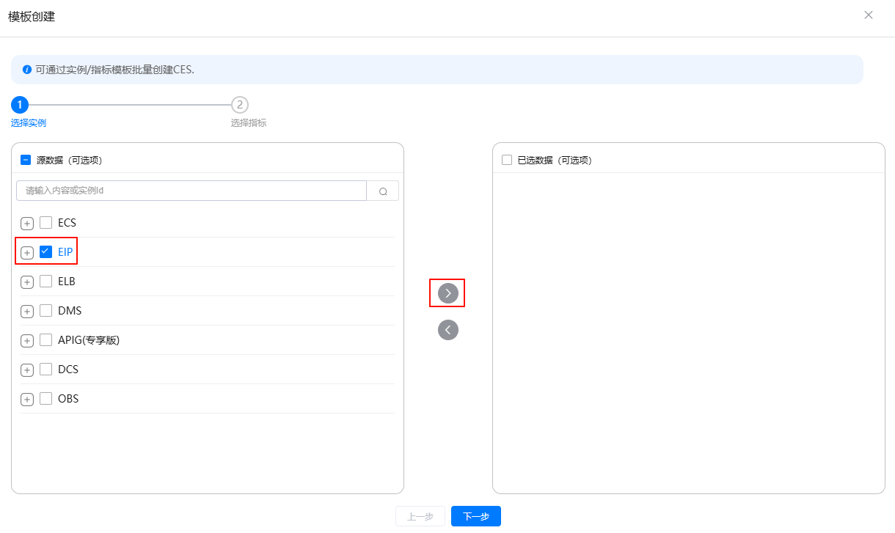
Task: Click the 下一步 button
Action: 475,516
